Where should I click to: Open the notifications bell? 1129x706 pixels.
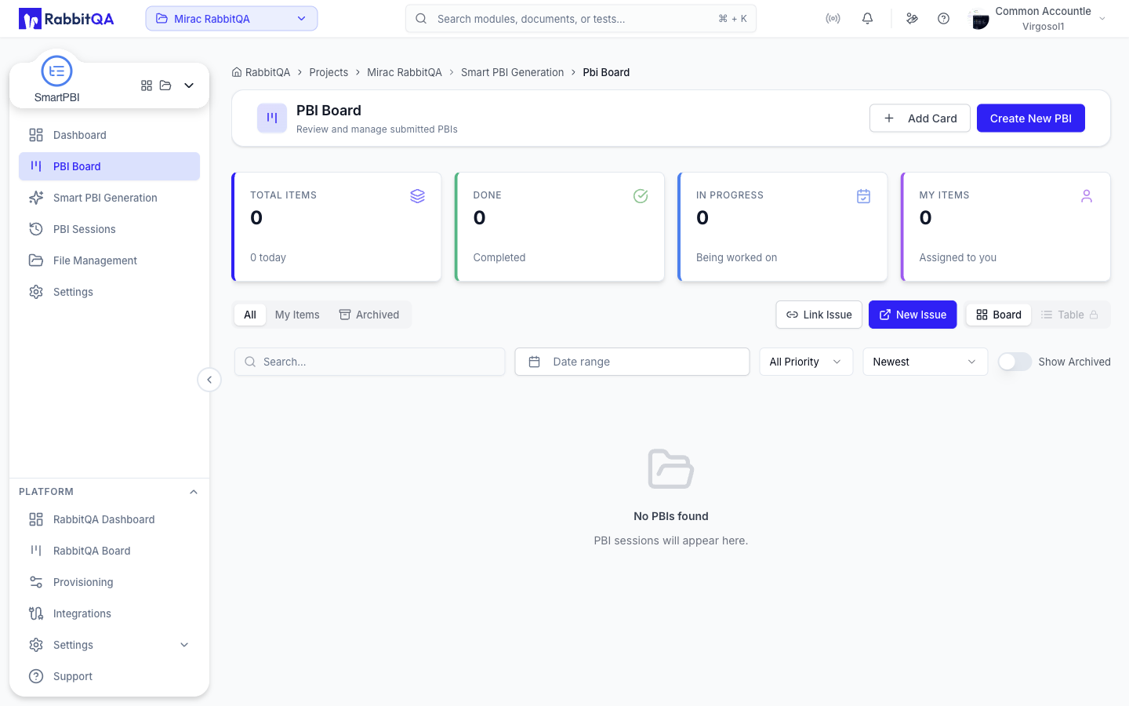click(x=867, y=19)
